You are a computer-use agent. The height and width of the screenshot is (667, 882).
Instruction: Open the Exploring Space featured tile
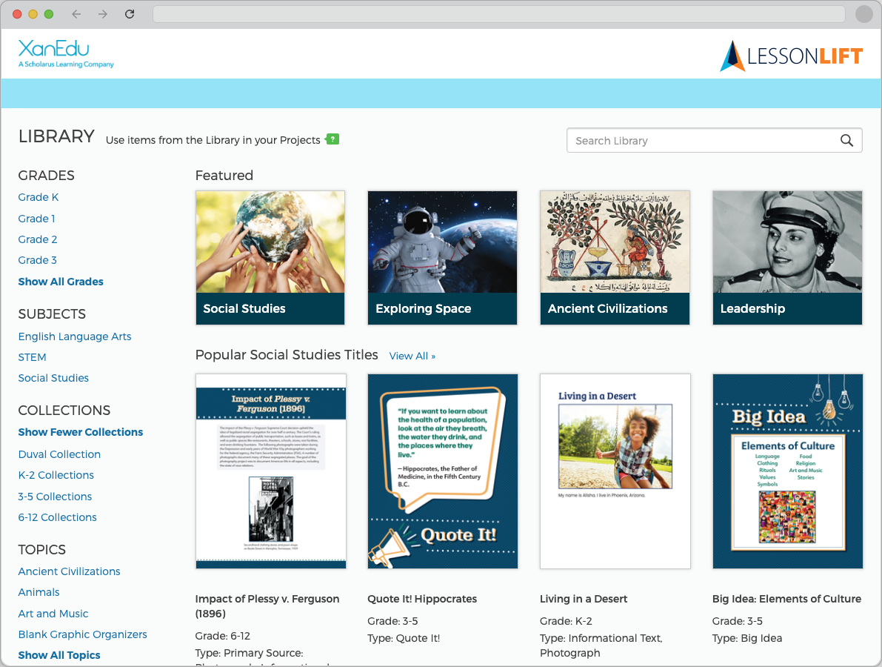442,257
